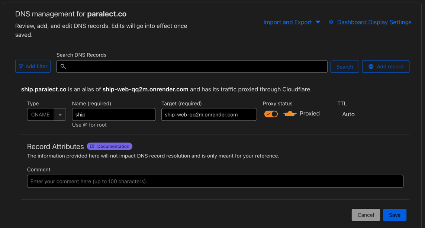This screenshot has height=228, width=425.
Task: Click the gear icon beside Dashboard Display Settings
Action: click(x=331, y=22)
